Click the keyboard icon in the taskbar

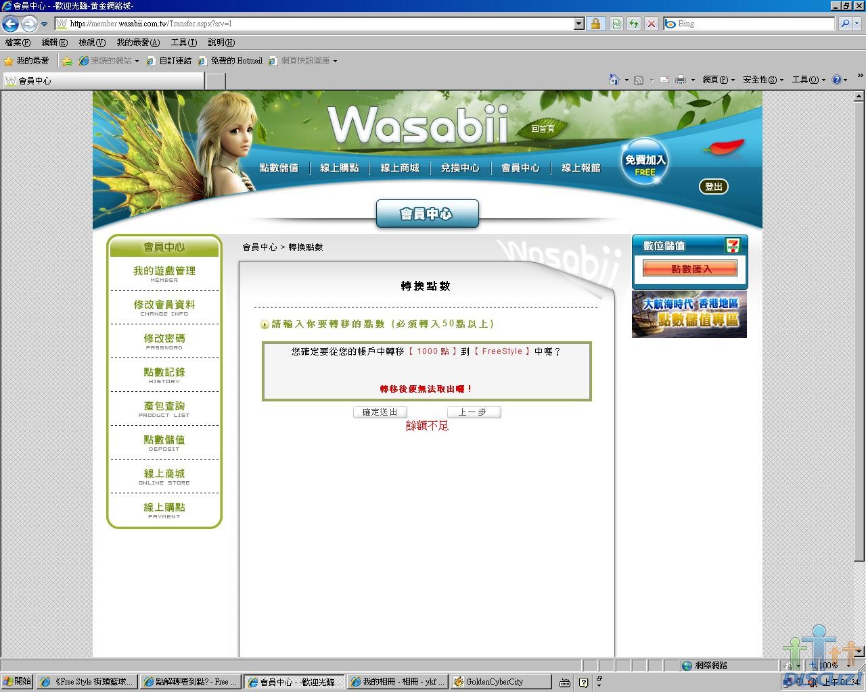click(565, 683)
